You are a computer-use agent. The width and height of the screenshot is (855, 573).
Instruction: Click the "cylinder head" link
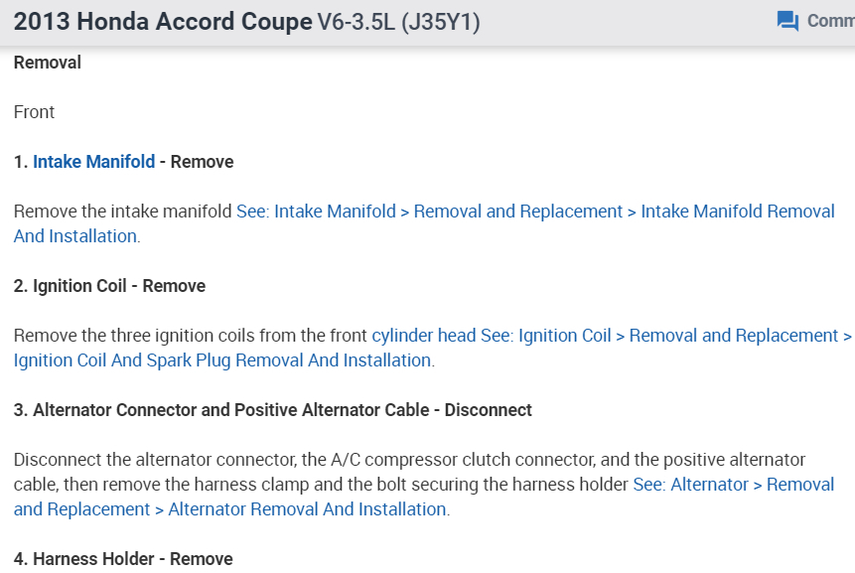point(424,336)
